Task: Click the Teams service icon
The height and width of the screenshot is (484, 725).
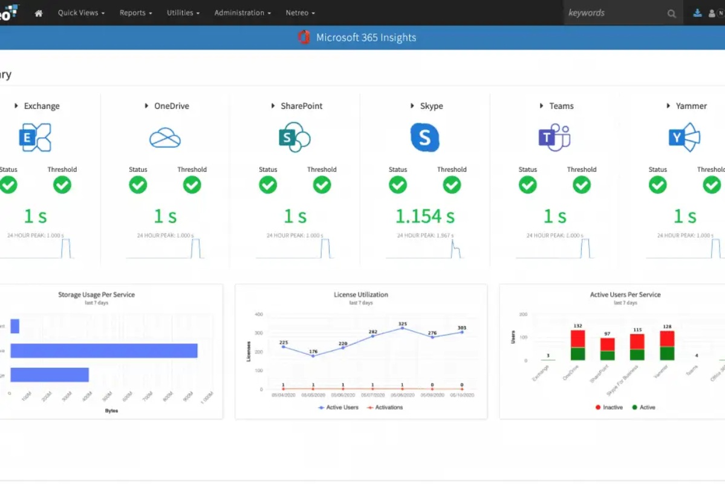Action: click(x=554, y=137)
